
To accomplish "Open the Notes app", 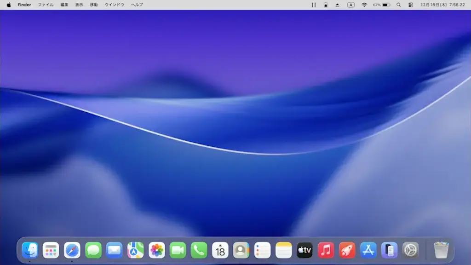I will click(283, 251).
